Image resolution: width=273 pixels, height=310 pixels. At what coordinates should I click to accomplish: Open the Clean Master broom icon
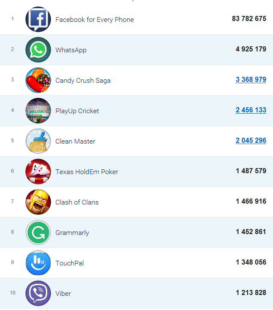(38, 141)
